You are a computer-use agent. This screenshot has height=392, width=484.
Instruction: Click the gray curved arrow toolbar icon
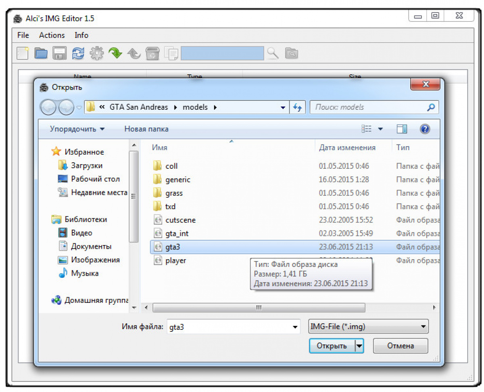pos(134,53)
